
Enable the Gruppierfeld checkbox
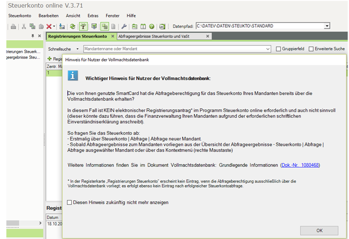(278, 49)
